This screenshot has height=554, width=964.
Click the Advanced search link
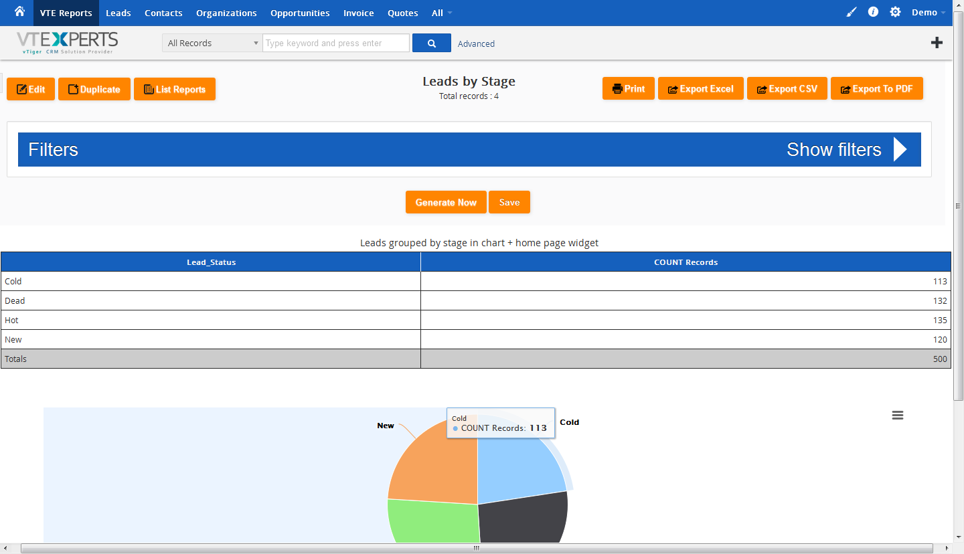(x=476, y=43)
